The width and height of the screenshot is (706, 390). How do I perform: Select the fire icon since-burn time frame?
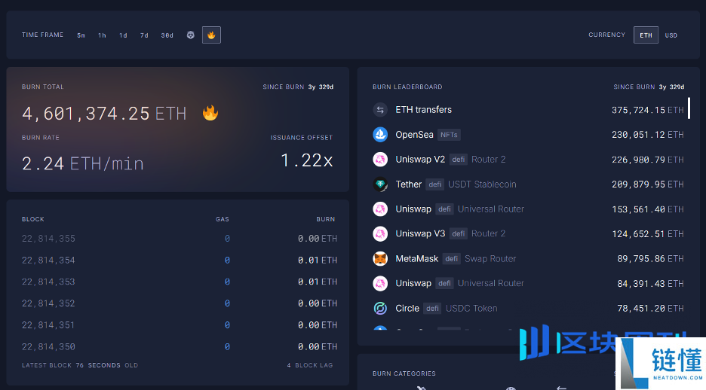pyautogui.click(x=211, y=35)
